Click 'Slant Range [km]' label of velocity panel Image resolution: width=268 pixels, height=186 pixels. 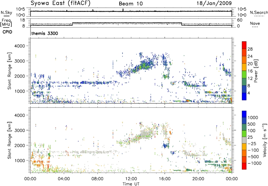[9, 140]
